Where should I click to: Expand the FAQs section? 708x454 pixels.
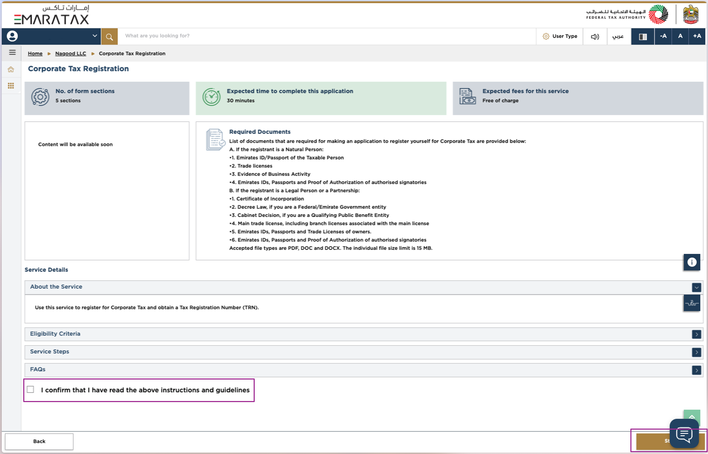click(696, 370)
